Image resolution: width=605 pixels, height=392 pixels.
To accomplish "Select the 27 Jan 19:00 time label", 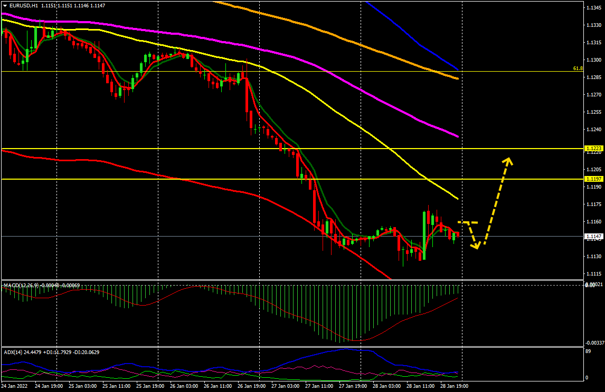I will [353, 386].
